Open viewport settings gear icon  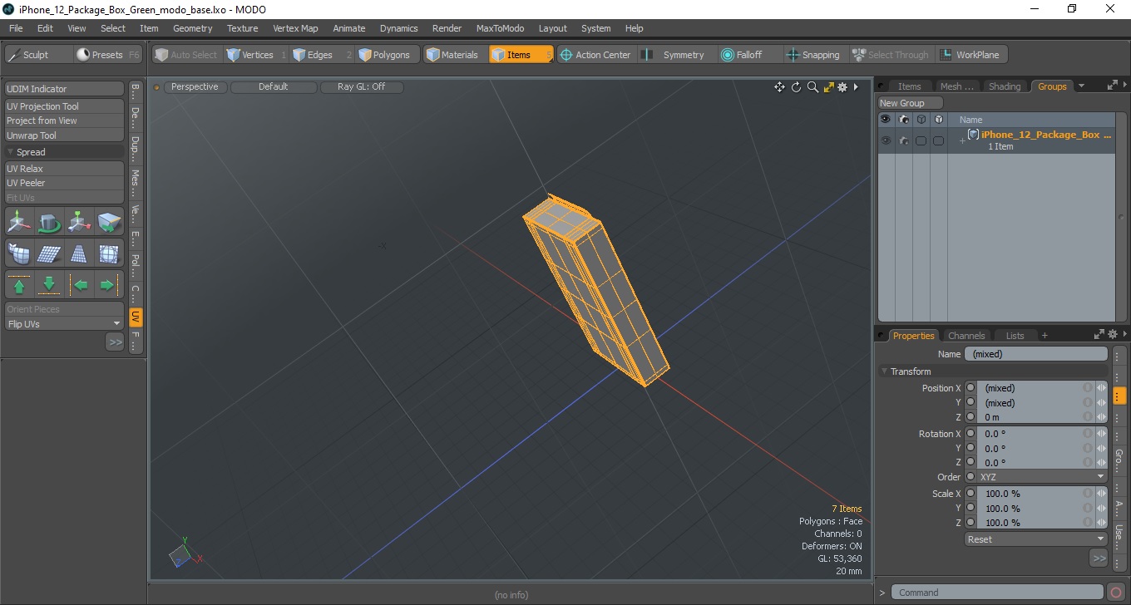pyautogui.click(x=842, y=87)
